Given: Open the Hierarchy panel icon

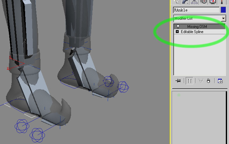Looking at the screenshot, I should (195, 2).
